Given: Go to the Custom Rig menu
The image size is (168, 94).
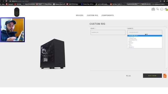Looking at the screenshot, I should (92, 15).
